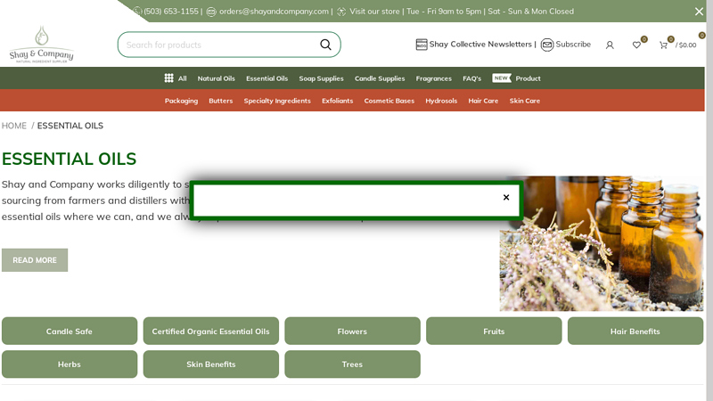Open Hair Care category
This screenshot has height=401, width=713.
point(483,101)
